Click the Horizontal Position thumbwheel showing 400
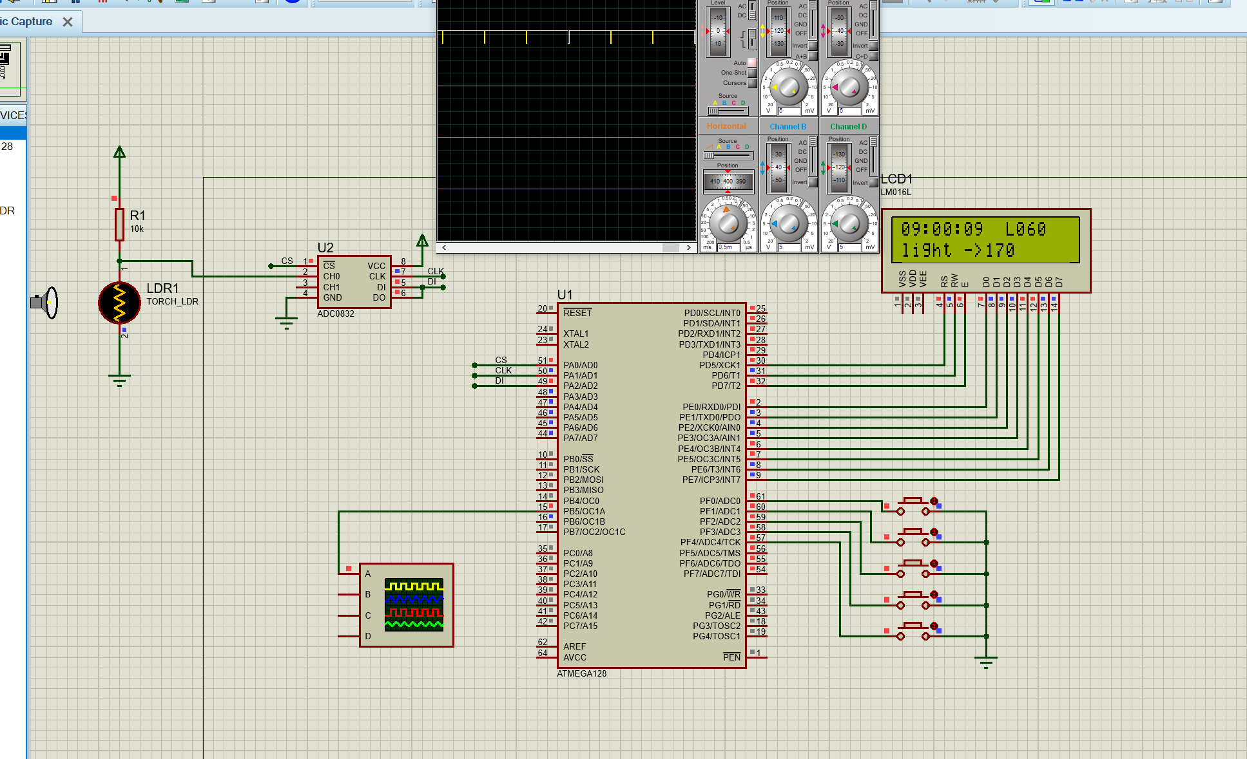1247x759 pixels. tap(728, 182)
